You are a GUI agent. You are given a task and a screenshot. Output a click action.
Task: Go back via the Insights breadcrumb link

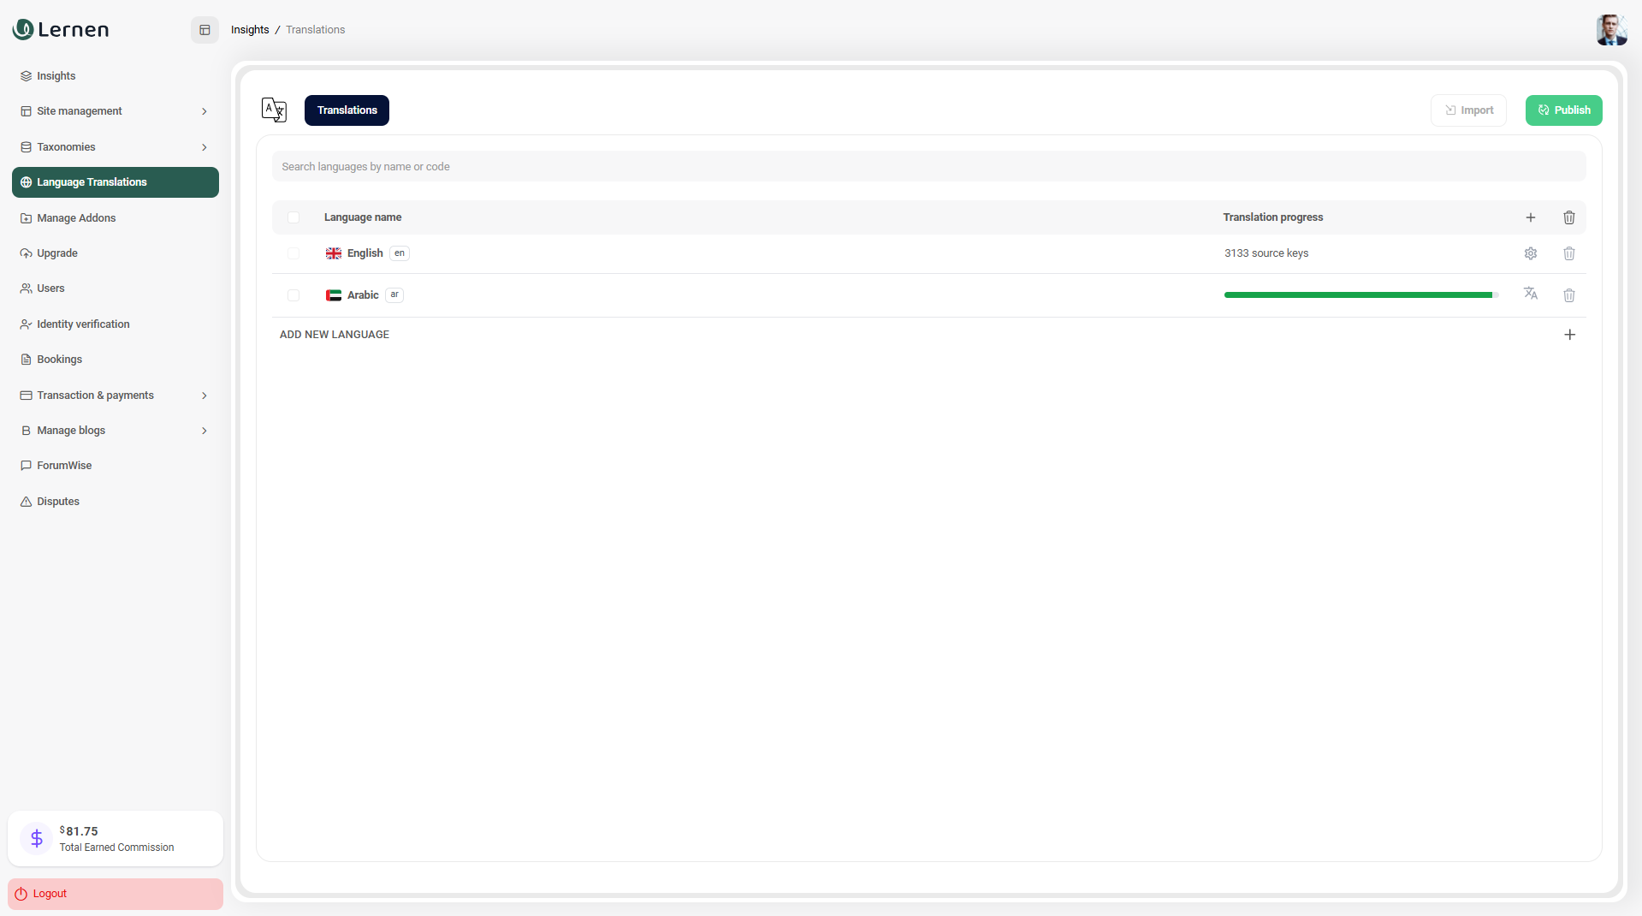[250, 29]
